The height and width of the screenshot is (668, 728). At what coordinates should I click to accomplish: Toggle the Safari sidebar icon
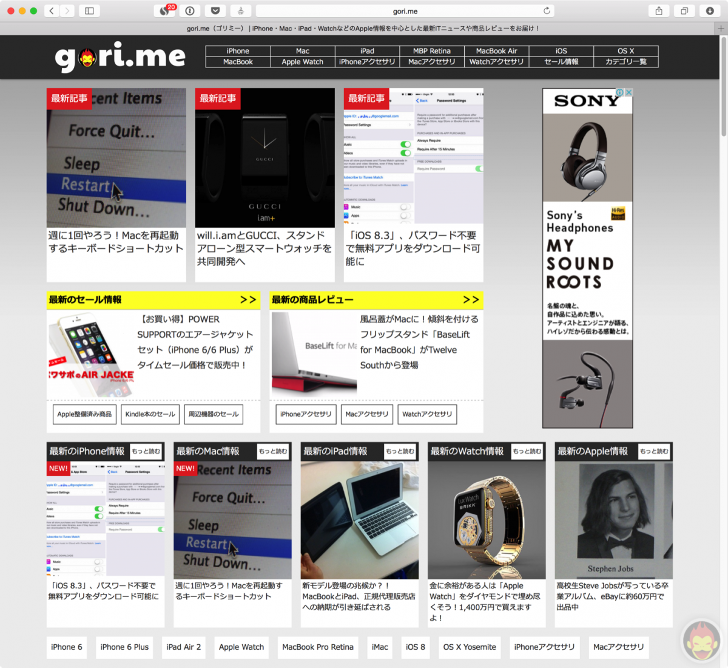pos(89,11)
